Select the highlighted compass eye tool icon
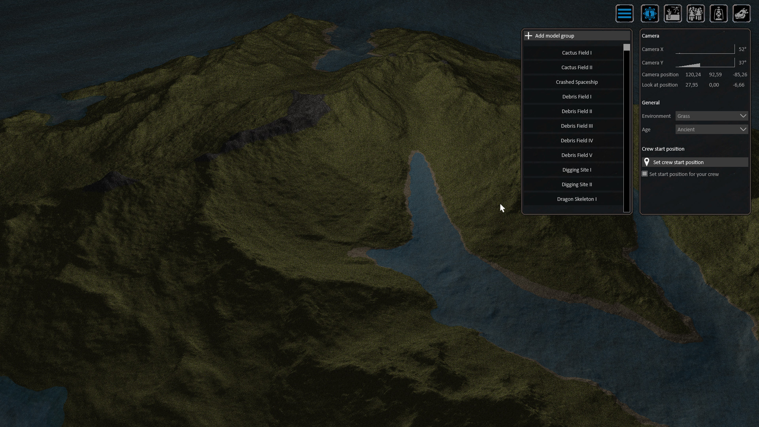Image resolution: width=759 pixels, height=427 pixels. pos(650,13)
